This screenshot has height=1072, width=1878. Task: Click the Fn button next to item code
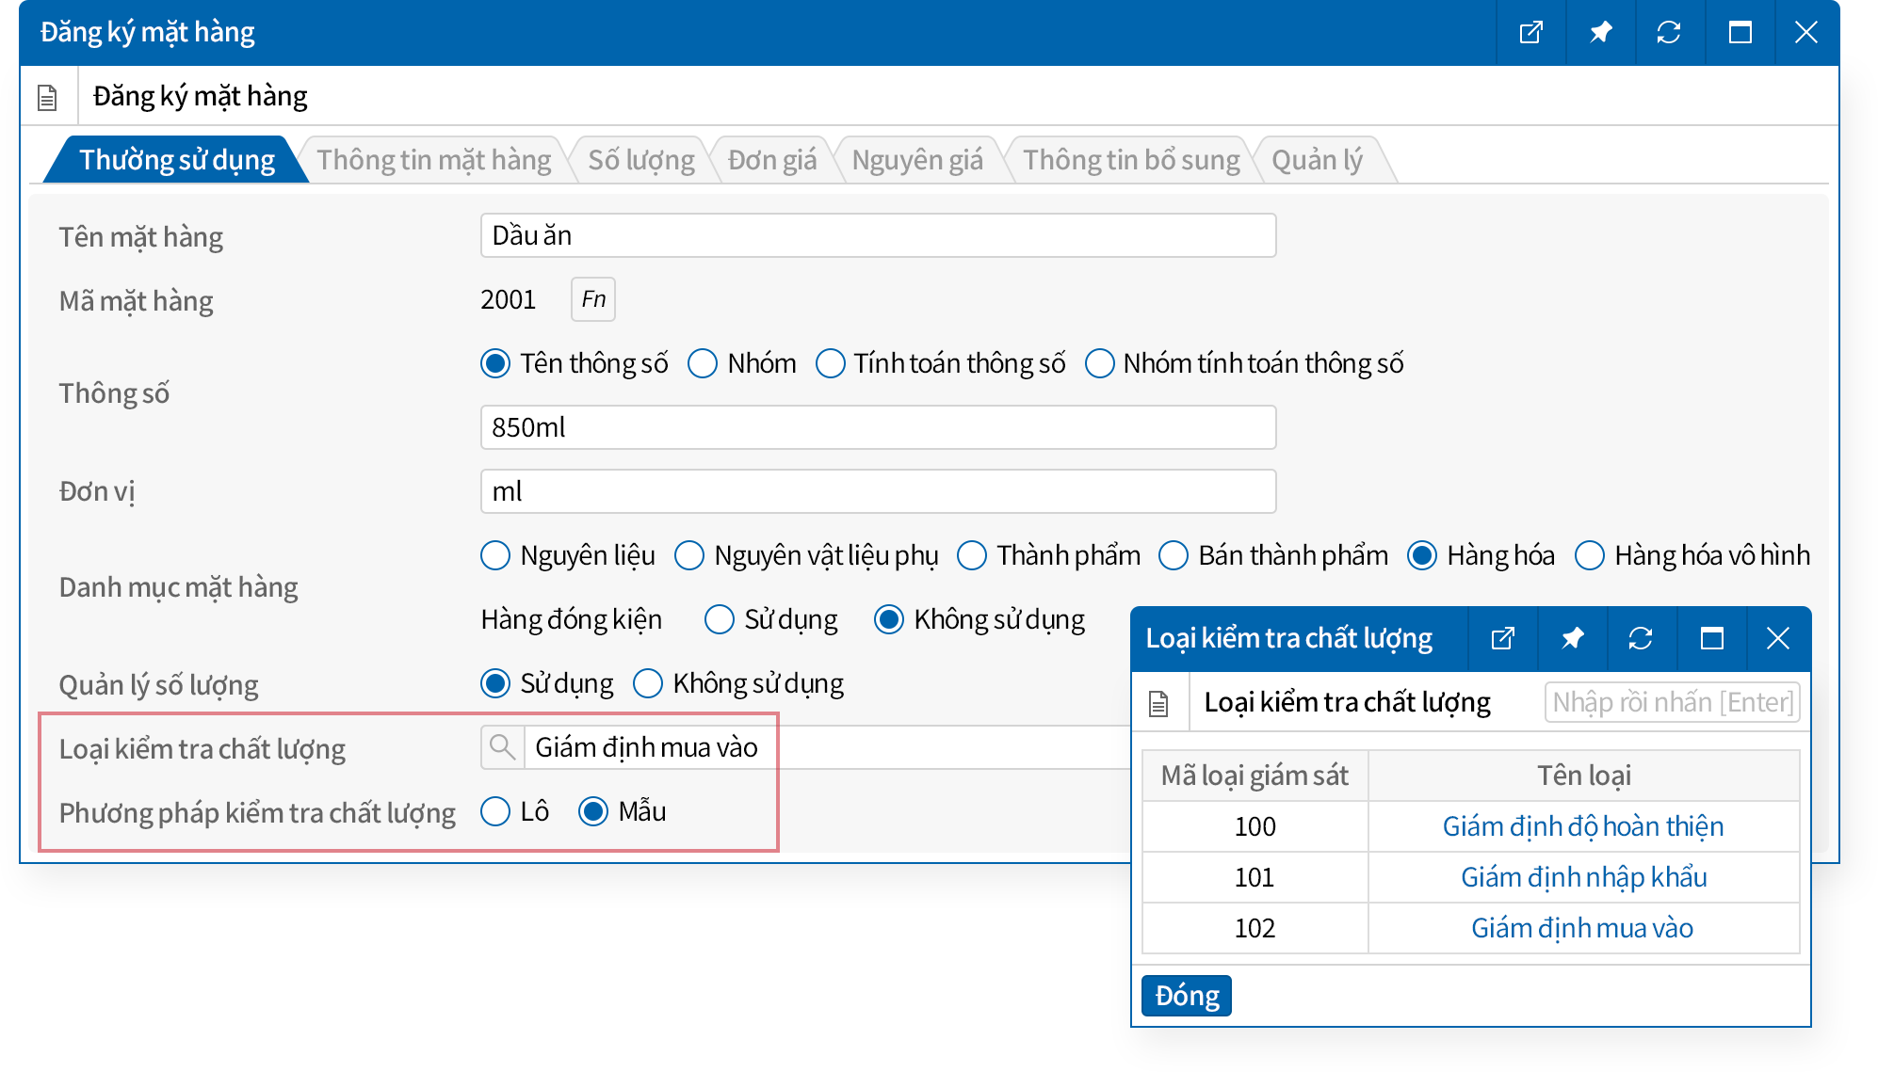(592, 299)
